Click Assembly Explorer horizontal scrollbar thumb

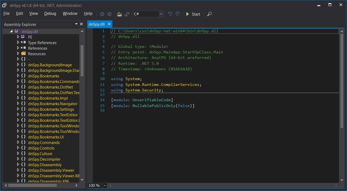(32, 185)
